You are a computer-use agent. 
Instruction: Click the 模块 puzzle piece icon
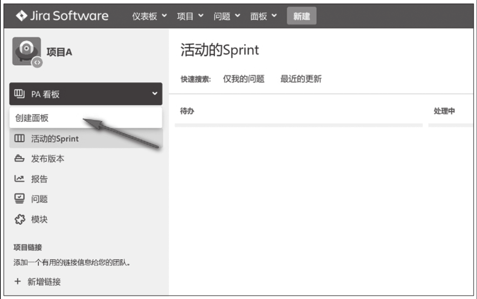(x=19, y=219)
